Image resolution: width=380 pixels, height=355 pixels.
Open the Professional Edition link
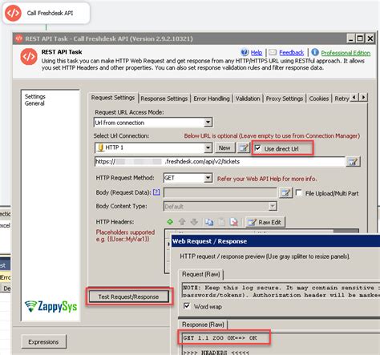(346, 53)
